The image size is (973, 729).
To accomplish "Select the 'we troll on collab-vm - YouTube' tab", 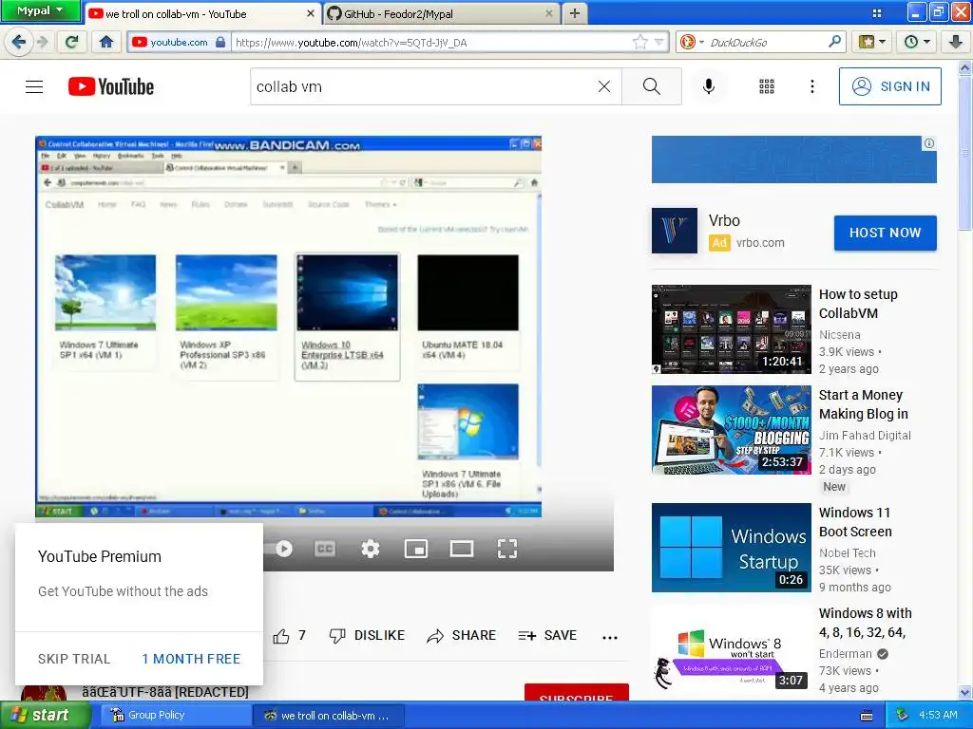I will coord(202,13).
